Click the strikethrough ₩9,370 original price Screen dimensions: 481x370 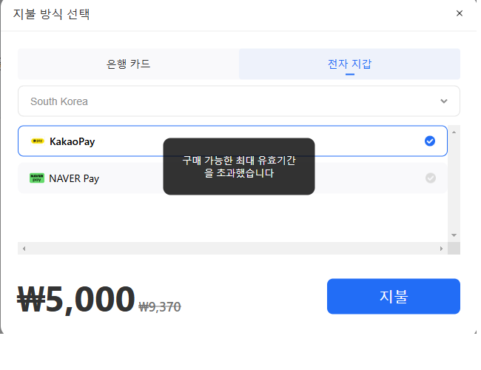(x=160, y=307)
